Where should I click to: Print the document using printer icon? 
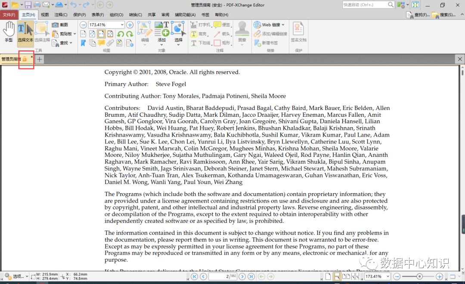37,5
